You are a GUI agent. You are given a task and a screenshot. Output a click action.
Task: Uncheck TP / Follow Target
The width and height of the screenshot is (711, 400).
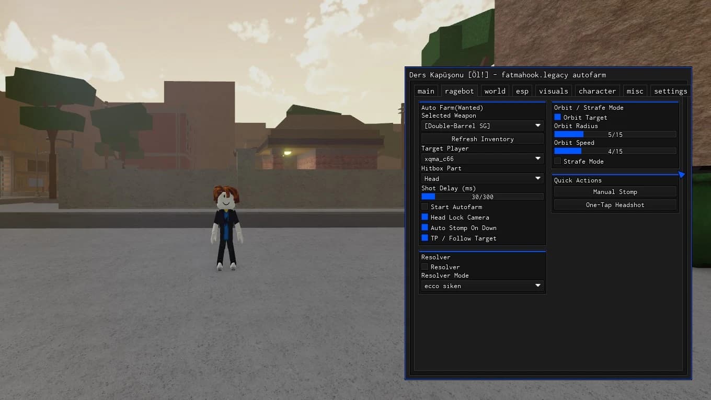click(425, 238)
